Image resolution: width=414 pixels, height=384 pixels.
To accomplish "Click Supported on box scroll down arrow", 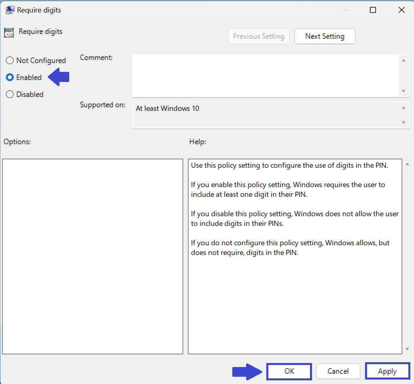I will [403, 122].
